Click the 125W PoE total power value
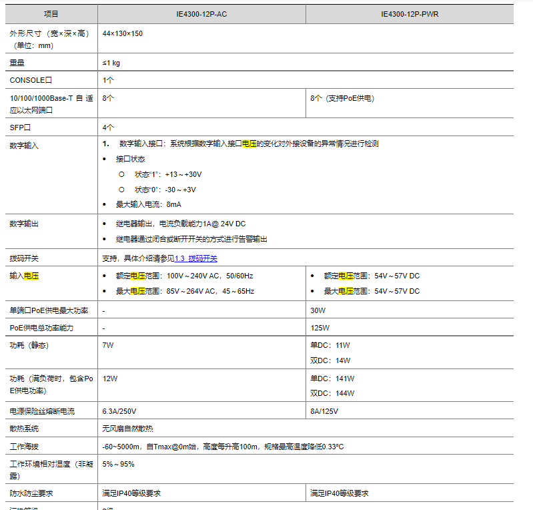The height and width of the screenshot is (510, 533). (x=320, y=328)
